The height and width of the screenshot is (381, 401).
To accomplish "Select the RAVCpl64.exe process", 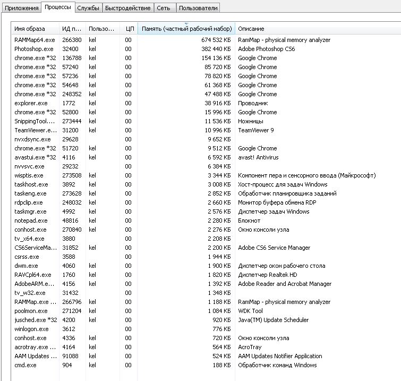I will (206, 275).
